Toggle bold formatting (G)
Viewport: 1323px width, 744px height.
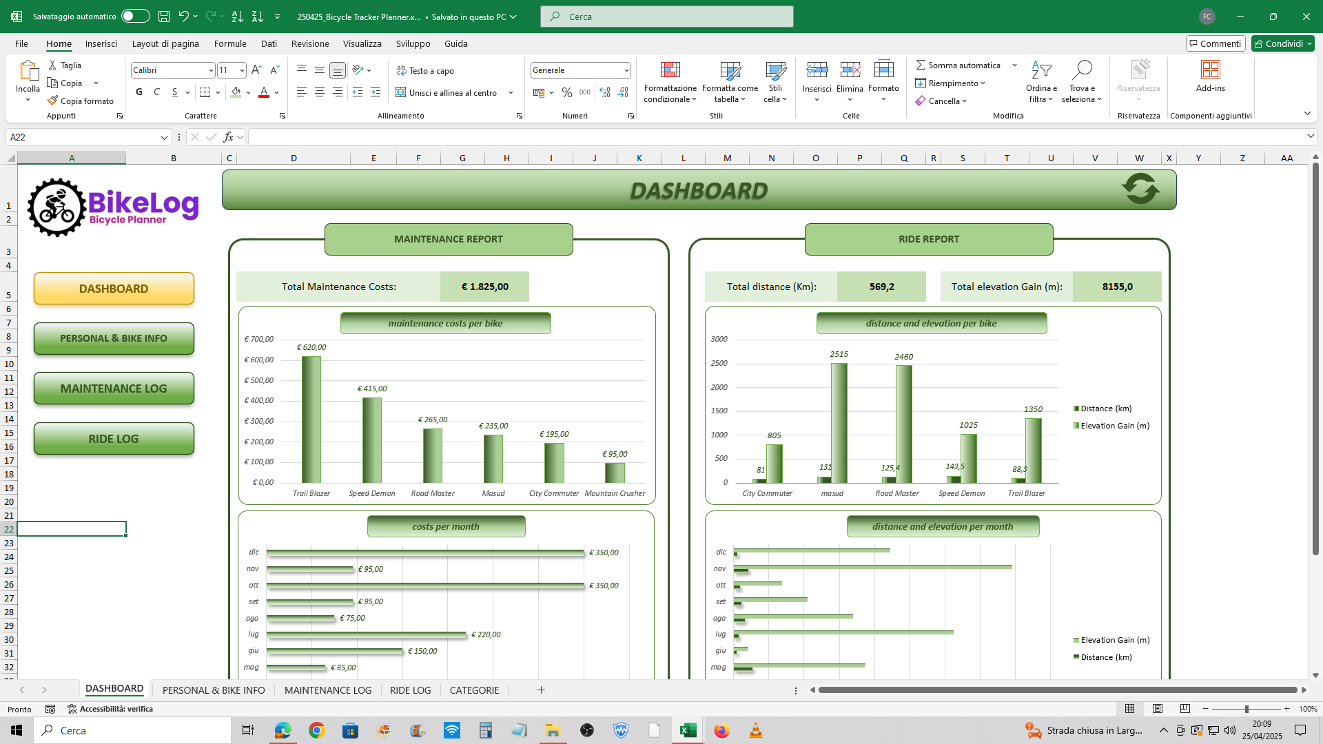139,92
